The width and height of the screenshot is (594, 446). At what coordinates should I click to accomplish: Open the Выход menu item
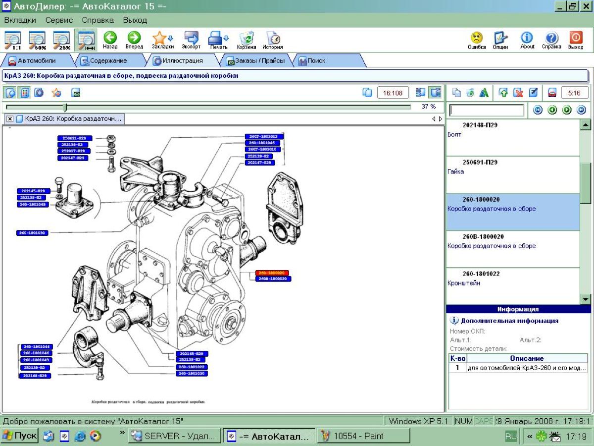pos(135,20)
